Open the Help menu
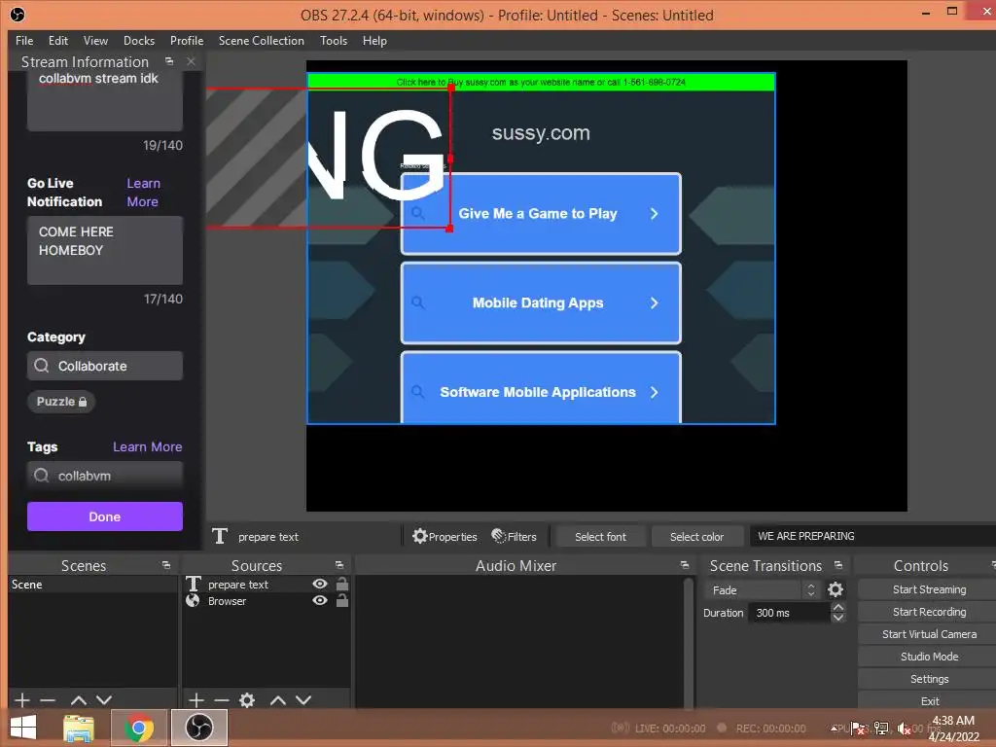Viewport: 996px width, 747px height. click(x=374, y=41)
